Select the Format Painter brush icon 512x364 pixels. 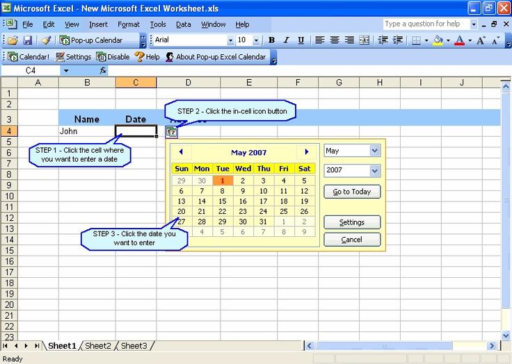coord(47,40)
